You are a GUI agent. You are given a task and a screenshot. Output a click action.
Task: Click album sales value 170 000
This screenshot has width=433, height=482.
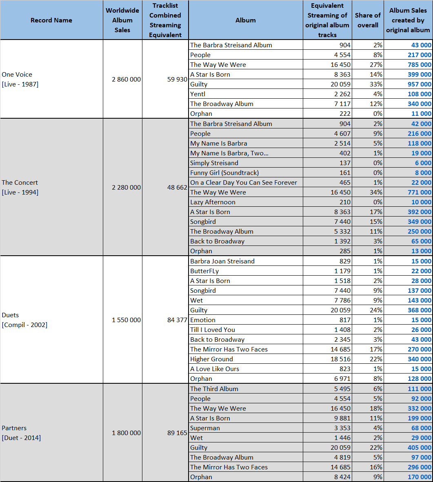pyautogui.click(x=408, y=477)
